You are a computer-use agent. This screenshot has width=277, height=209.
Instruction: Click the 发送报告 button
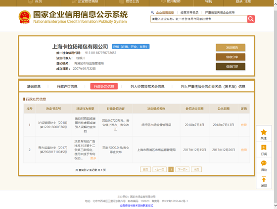tap(231, 48)
